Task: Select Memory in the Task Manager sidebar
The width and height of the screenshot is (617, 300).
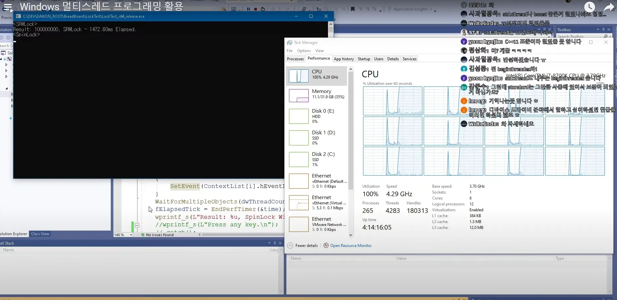Action: 317,95
